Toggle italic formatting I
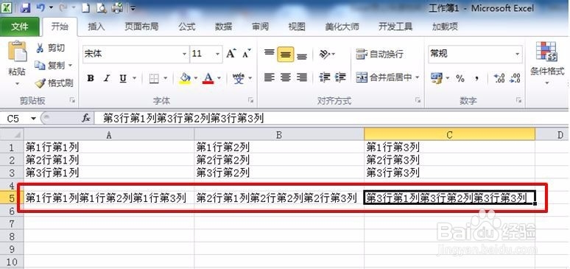The width and height of the screenshot is (570, 269). tap(107, 78)
